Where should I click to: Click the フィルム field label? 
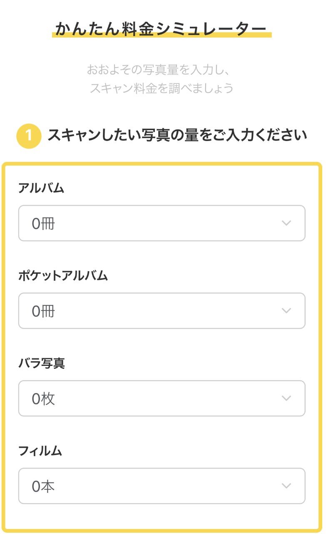(40, 451)
